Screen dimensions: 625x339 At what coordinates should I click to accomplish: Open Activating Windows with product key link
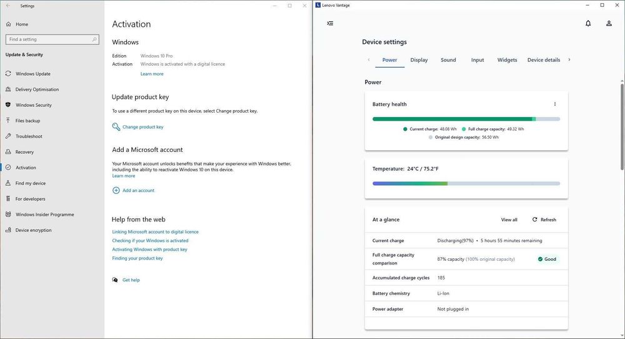pyautogui.click(x=149, y=250)
